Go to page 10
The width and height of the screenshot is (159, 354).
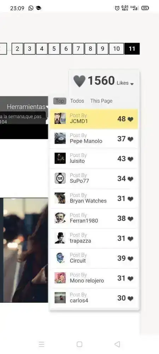coord(117,49)
